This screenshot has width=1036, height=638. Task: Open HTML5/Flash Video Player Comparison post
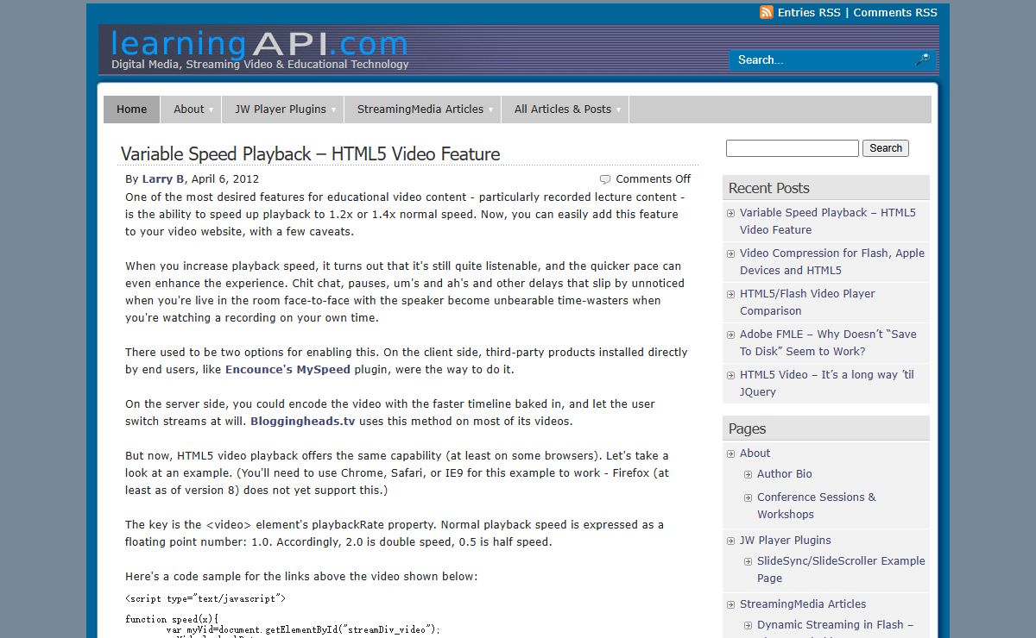[x=807, y=302]
